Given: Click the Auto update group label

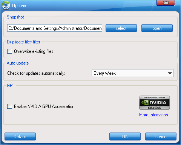Looking at the screenshot, I should pyautogui.click(x=18, y=63).
